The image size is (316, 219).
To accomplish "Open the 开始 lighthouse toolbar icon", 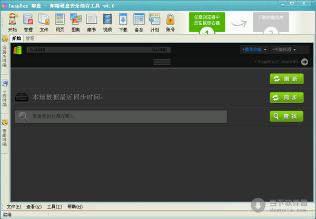I will click(x=13, y=22).
